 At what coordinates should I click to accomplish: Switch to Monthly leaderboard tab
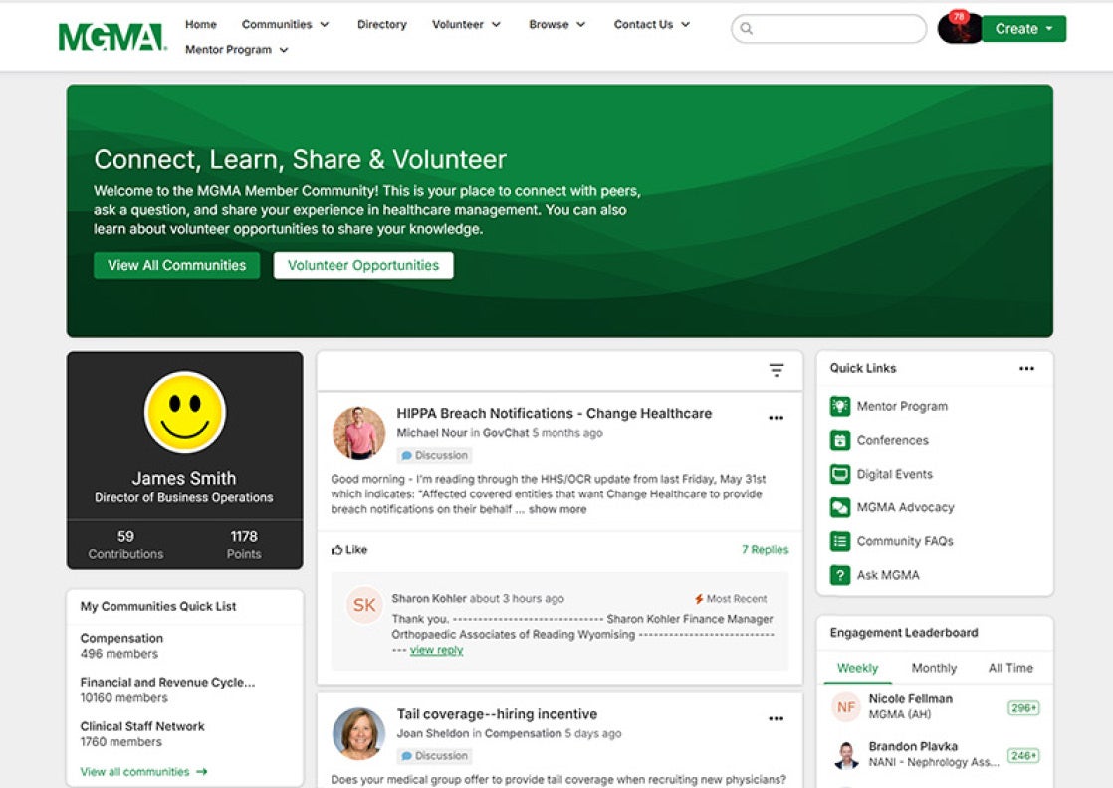934,668
